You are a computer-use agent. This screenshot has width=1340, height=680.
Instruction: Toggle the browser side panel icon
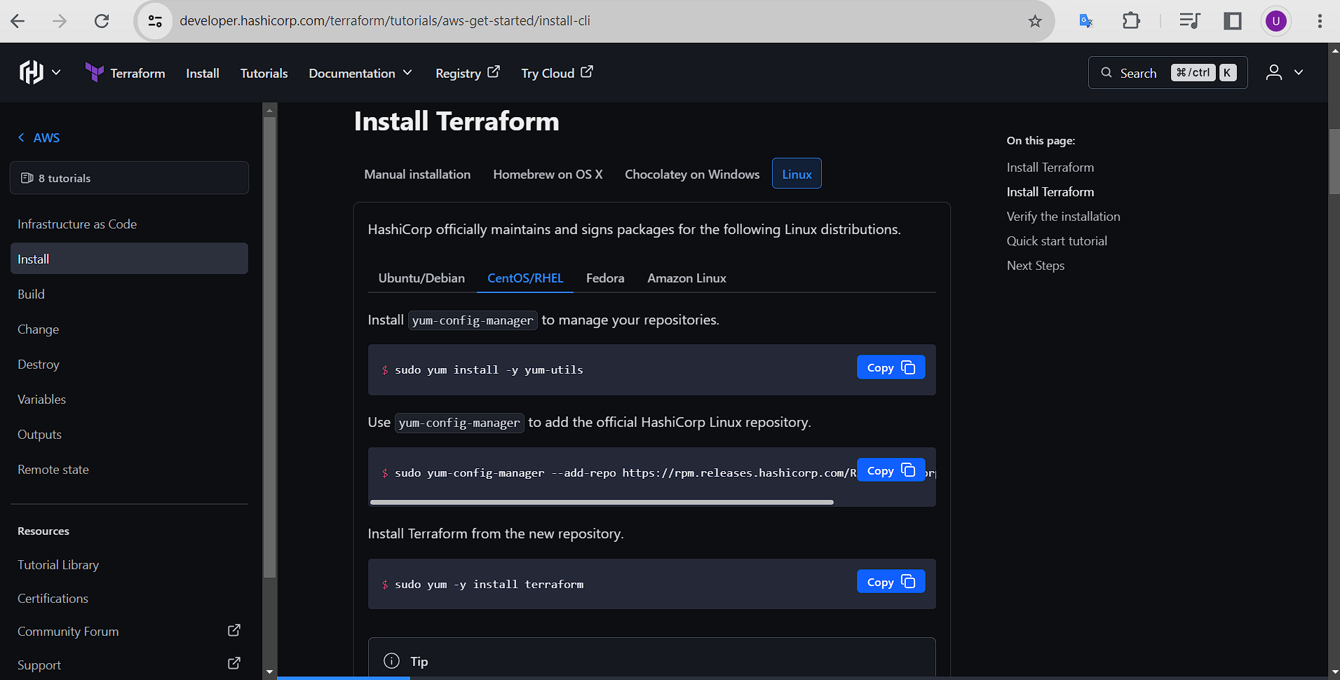point(1232,21)
